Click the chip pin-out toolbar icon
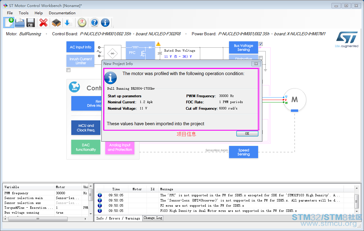The width and height of the screenshot is (364, 231). coord(56,22)
